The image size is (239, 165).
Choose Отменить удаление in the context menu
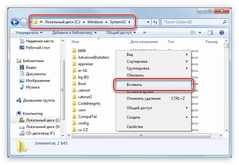(153, 98)
